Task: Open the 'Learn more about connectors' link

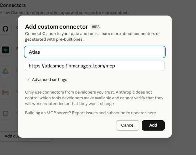Action: 127,34
